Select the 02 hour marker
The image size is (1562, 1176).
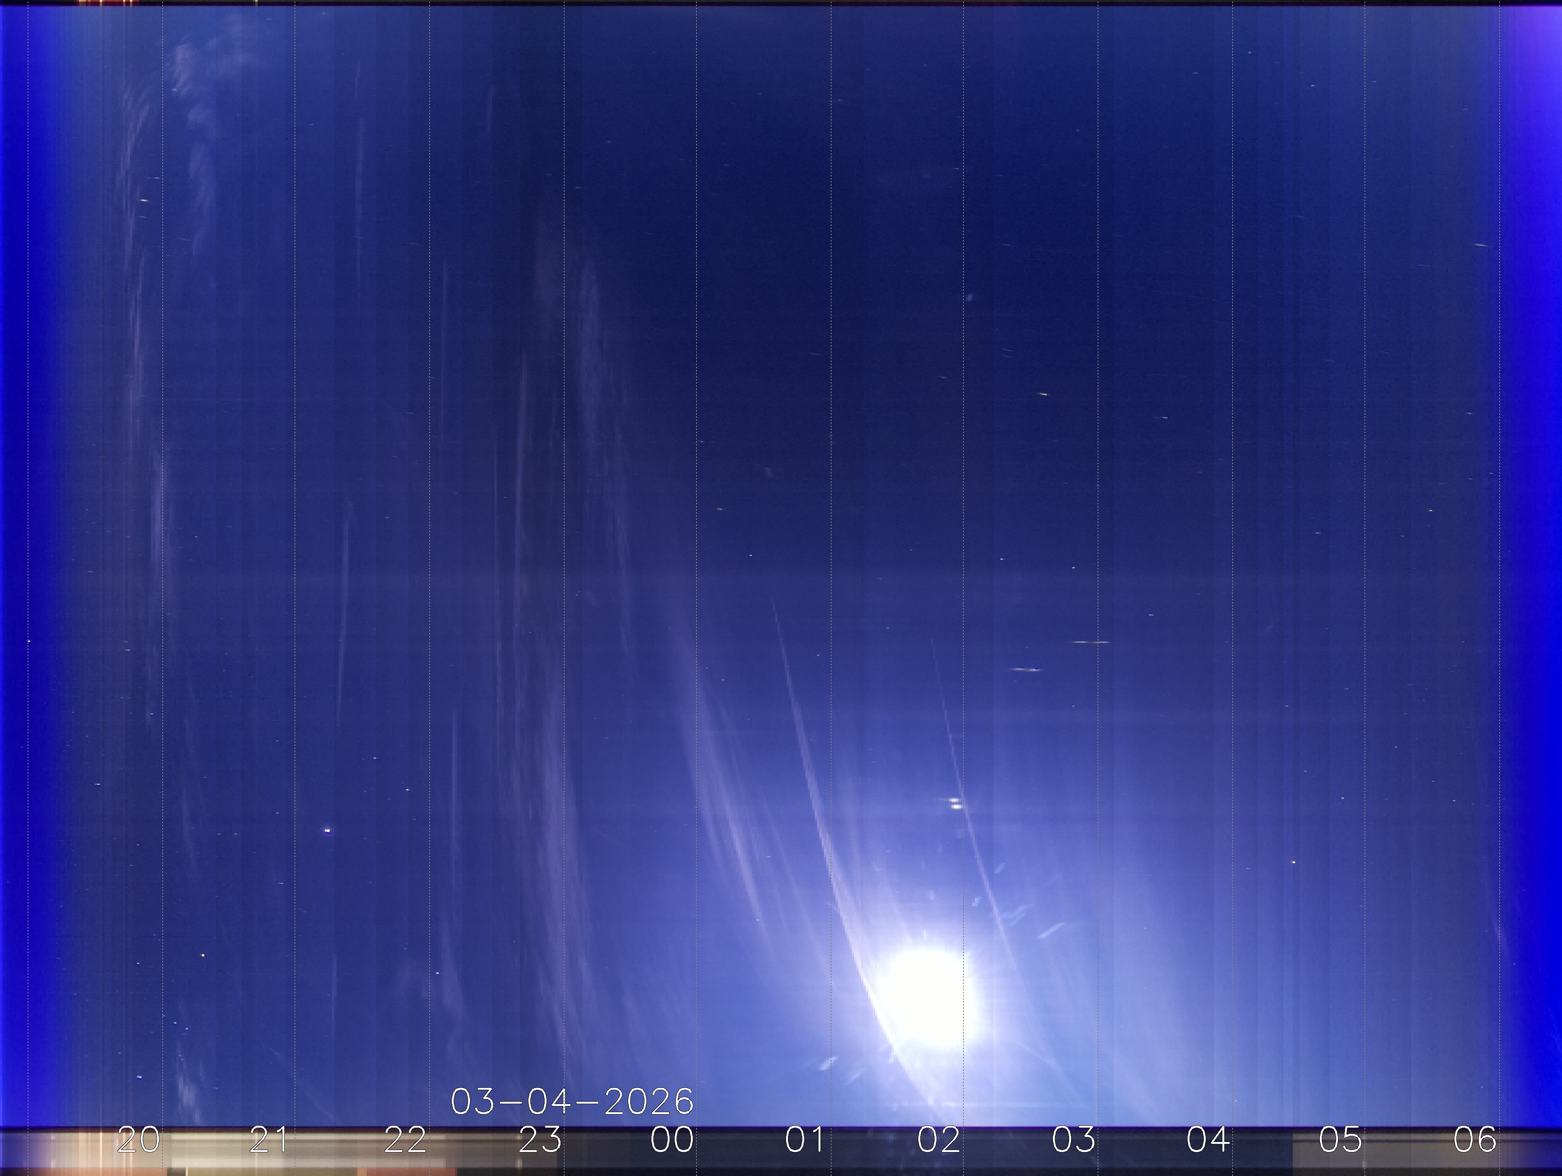click(938, 1139)
